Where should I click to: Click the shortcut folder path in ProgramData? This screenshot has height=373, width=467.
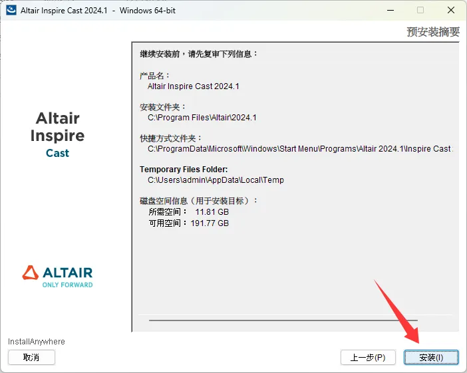coord(300,149)
